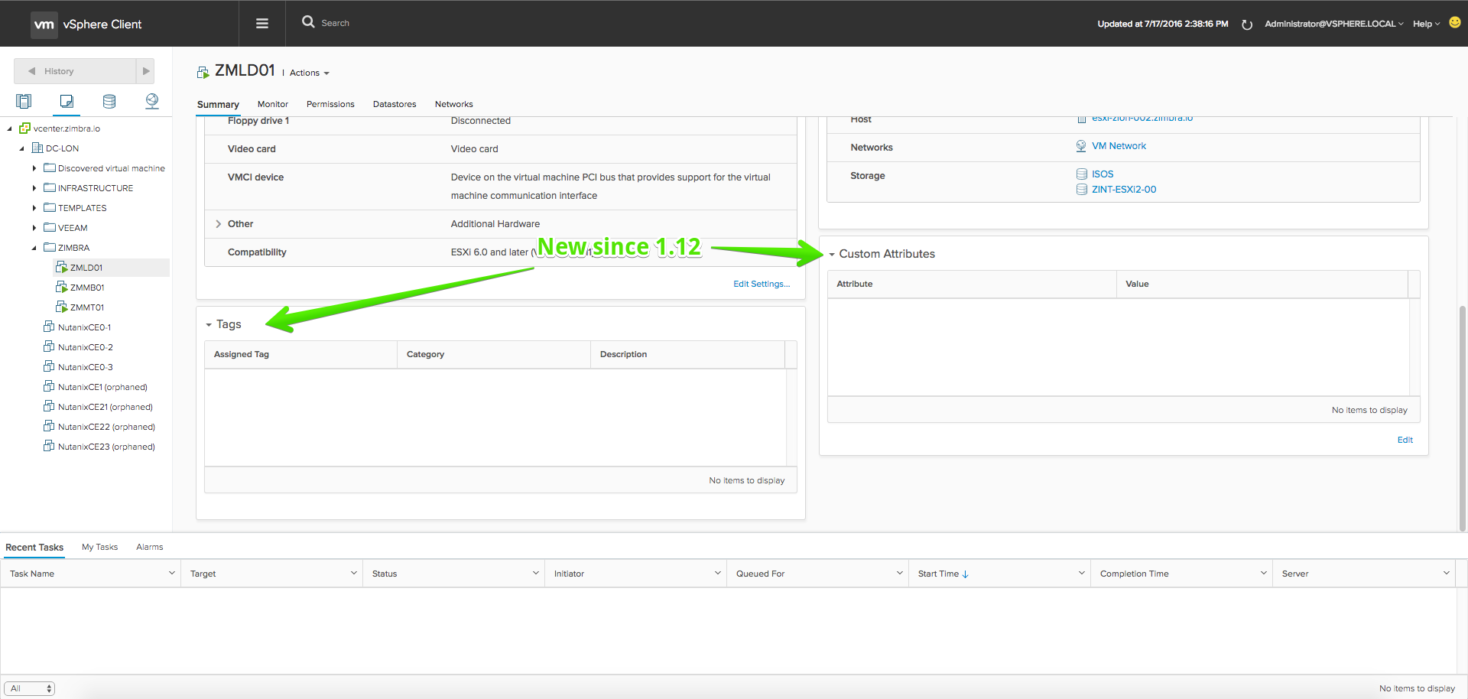
Task: Select the ZMMT01 virtual machine icon
Action: pos(62,307)
